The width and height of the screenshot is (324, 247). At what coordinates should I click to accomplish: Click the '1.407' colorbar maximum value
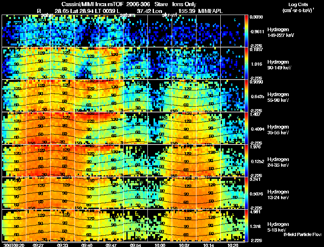pos(255,114)
